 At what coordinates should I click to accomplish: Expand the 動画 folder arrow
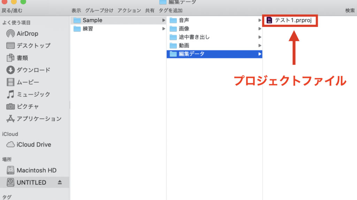coord(259,46)
